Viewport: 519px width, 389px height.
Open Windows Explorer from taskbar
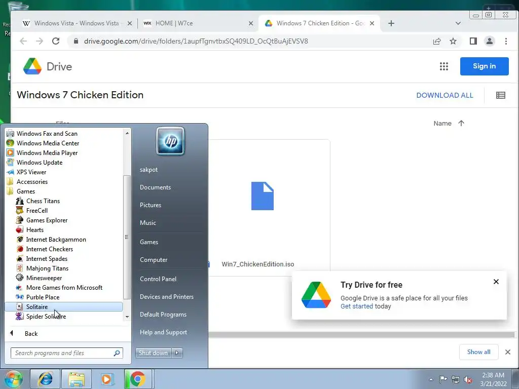click(76, 379)
